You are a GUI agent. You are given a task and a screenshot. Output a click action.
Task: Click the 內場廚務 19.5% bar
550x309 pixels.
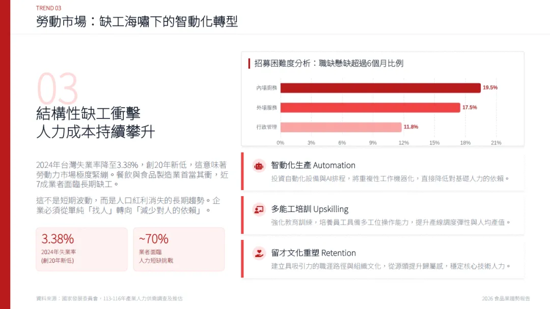coord(380,88)
